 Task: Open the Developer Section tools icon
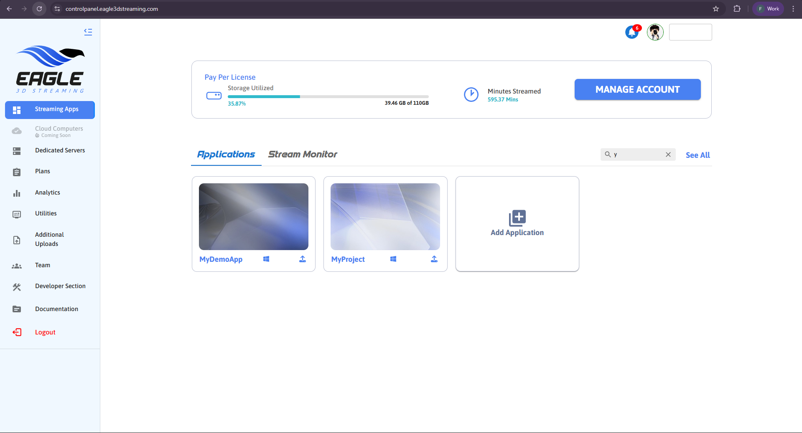tap(17, 287)
